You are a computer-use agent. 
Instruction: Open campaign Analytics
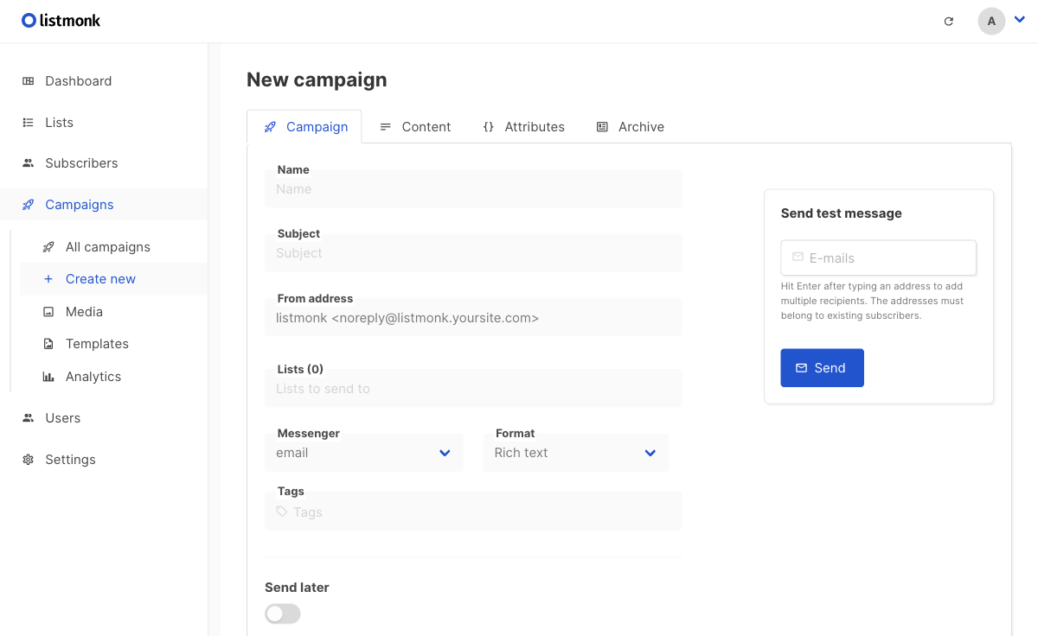pyautogui.click(x=113, y=377)
